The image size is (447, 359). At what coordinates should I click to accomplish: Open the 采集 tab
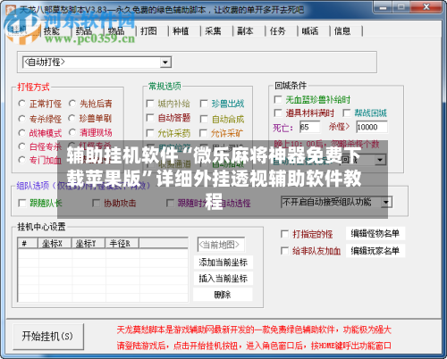click(213, 31)
